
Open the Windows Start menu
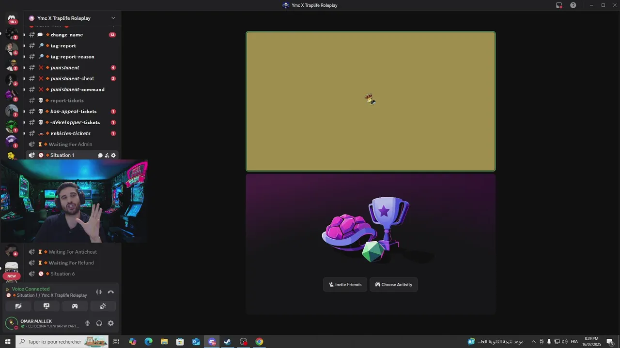click(x=8, y=342)
